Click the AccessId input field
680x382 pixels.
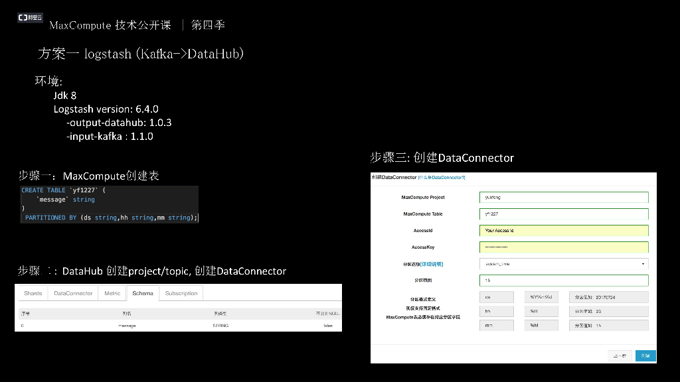coord(564,230)
